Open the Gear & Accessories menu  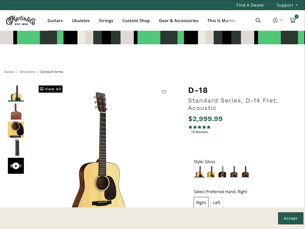178,21
